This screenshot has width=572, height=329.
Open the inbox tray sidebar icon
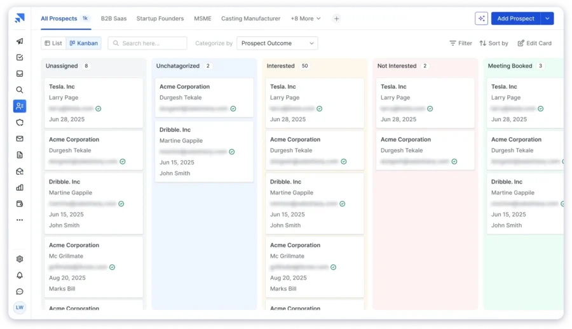click(20, 74)
